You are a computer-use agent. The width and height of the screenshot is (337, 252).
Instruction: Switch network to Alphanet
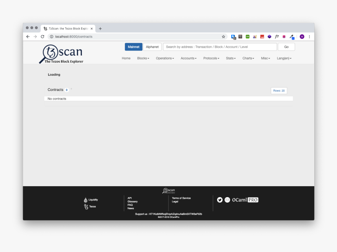[152, 47]
